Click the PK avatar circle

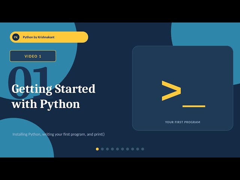click(x=16, y=37)
